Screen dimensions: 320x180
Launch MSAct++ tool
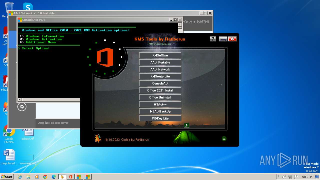point(160,104)
